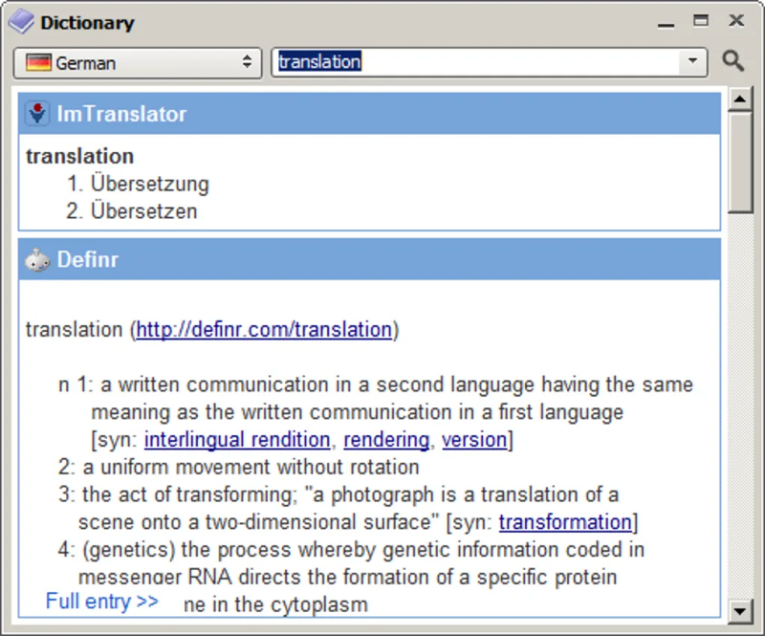Image resolution: width=765 pixels, height=636 pixels.
Task: Click the scrollbar up arrow
Action: click(739, 99)
